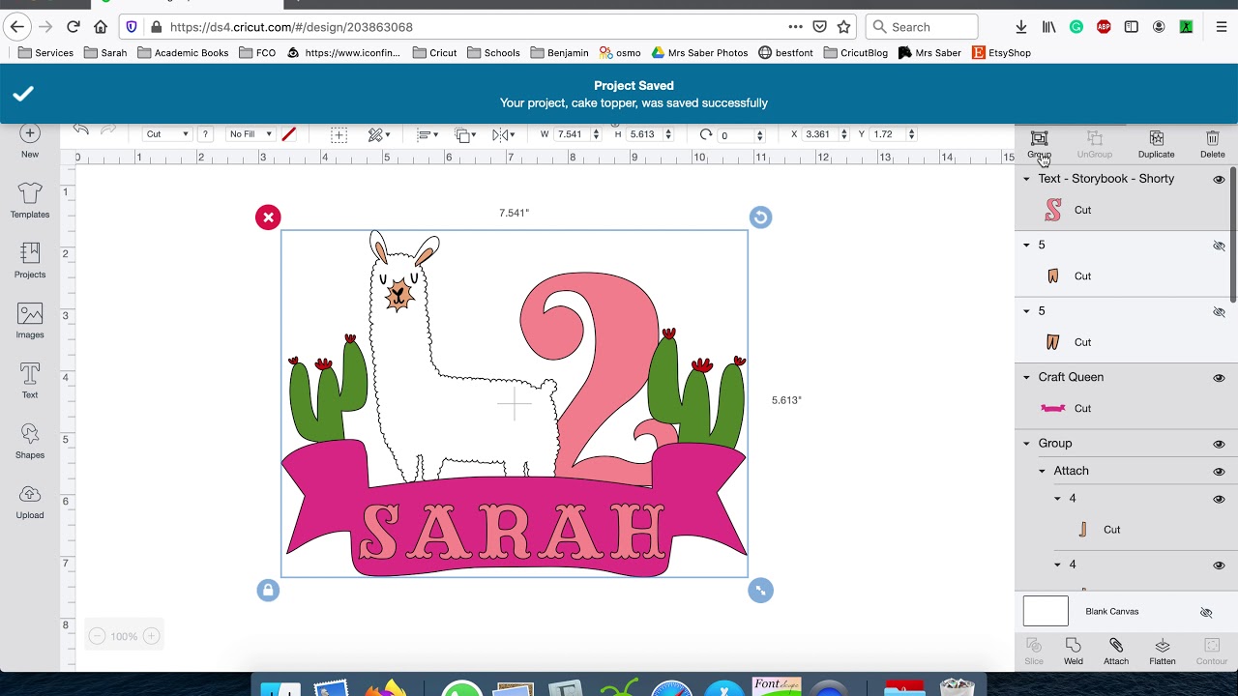Open the Shapes tool
Viewport: 1238px width, 696px height.
[x=30, y=442]
